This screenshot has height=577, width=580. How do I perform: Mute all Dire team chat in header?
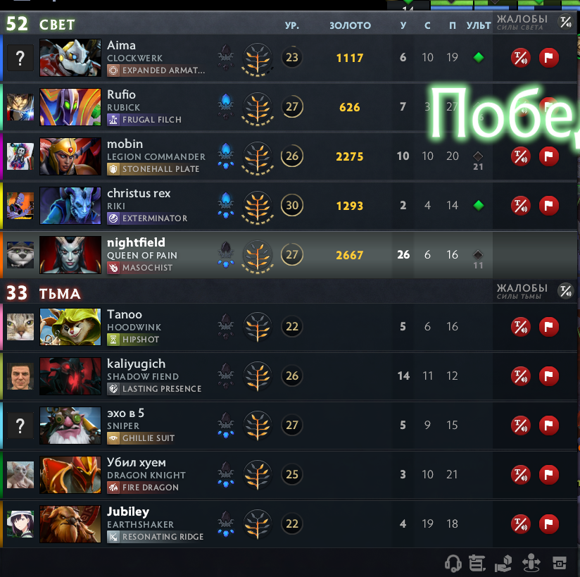point(566,291)
